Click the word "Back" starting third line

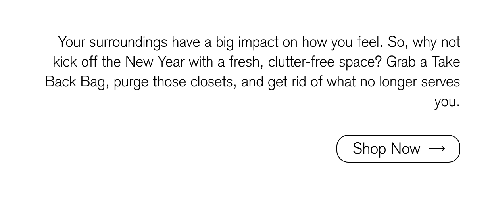pos(60,82)
